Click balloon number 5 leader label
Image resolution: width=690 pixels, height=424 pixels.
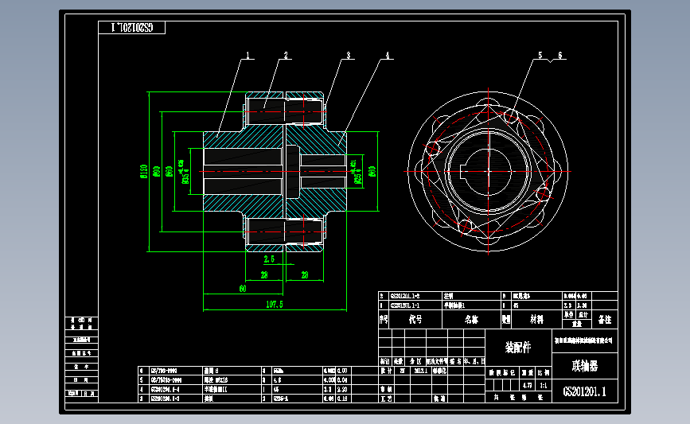[540, 56]
